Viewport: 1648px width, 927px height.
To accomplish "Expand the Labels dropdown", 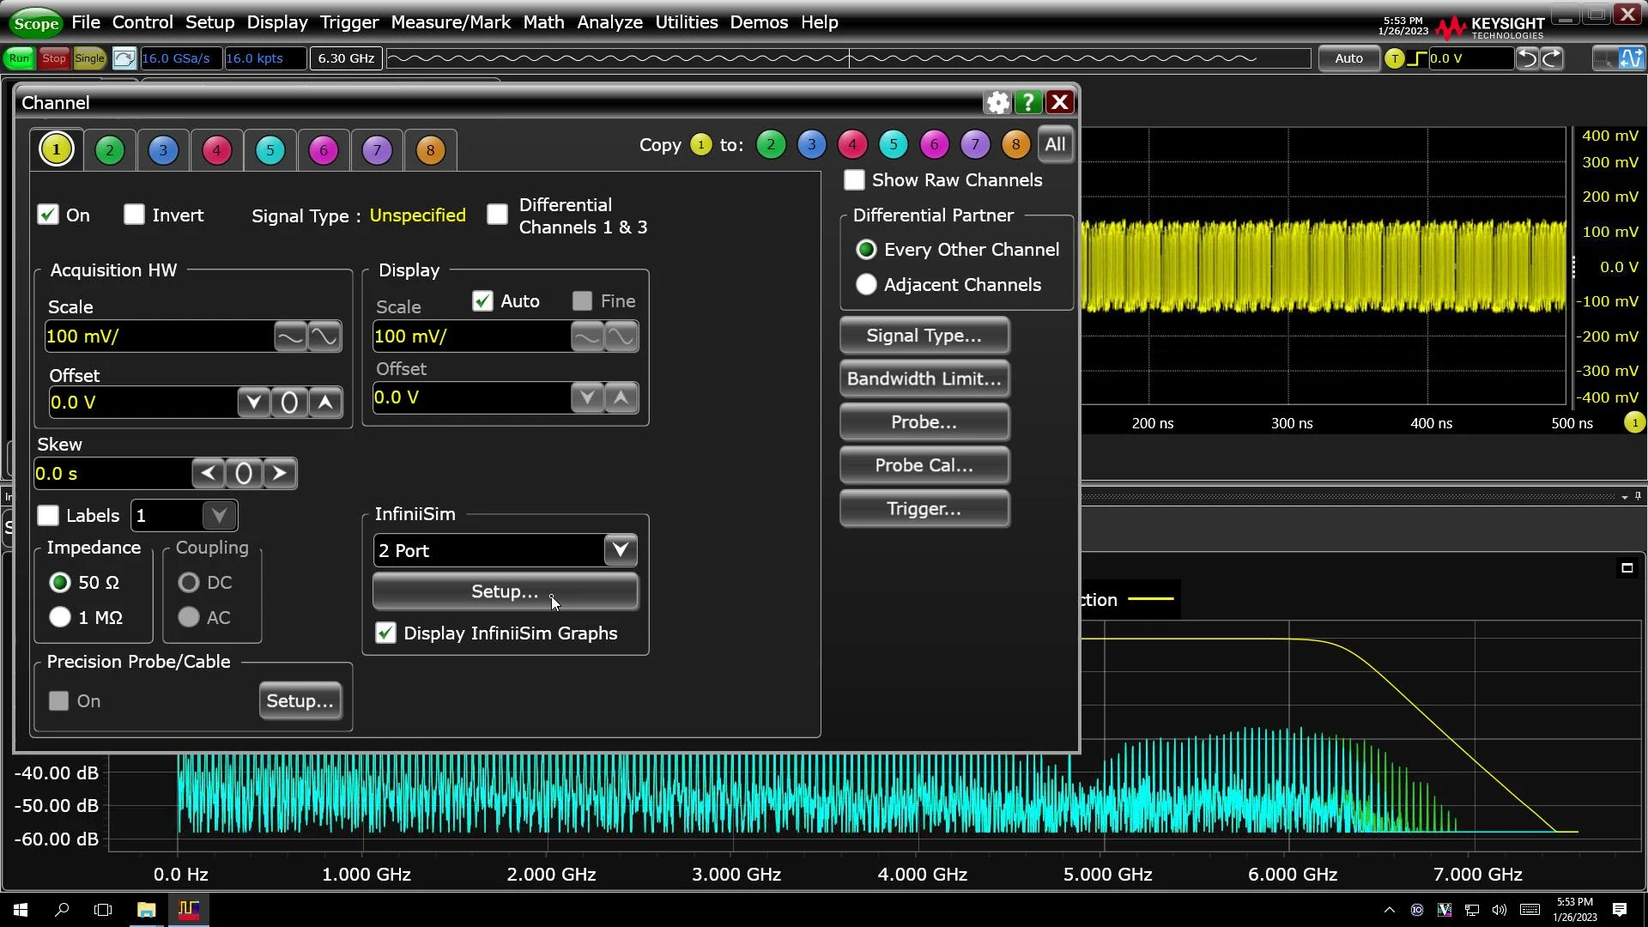I will (219, 516).
